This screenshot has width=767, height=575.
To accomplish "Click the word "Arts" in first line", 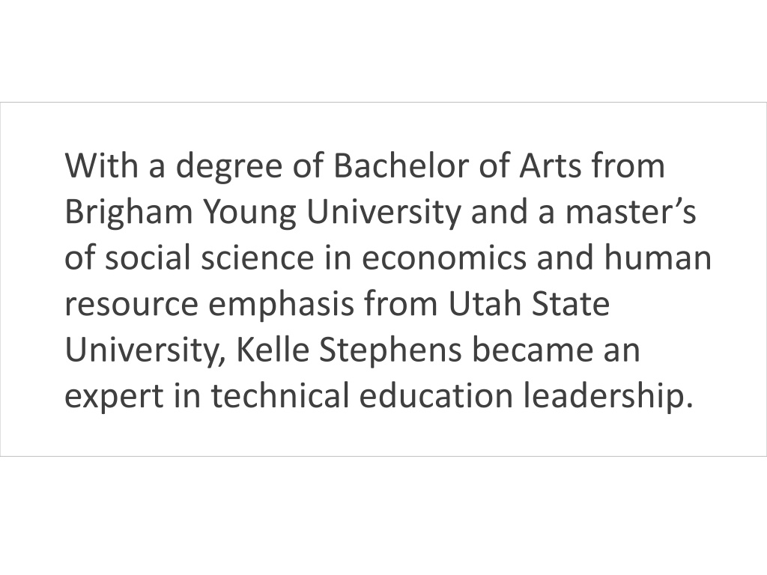I will 551,165.
